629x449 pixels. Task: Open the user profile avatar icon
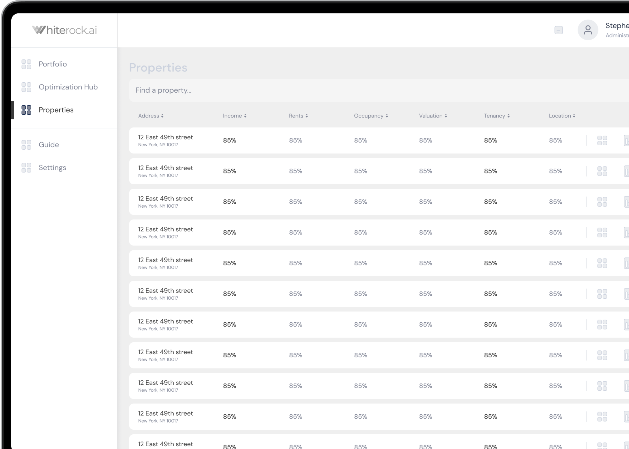tap(588, 30)
